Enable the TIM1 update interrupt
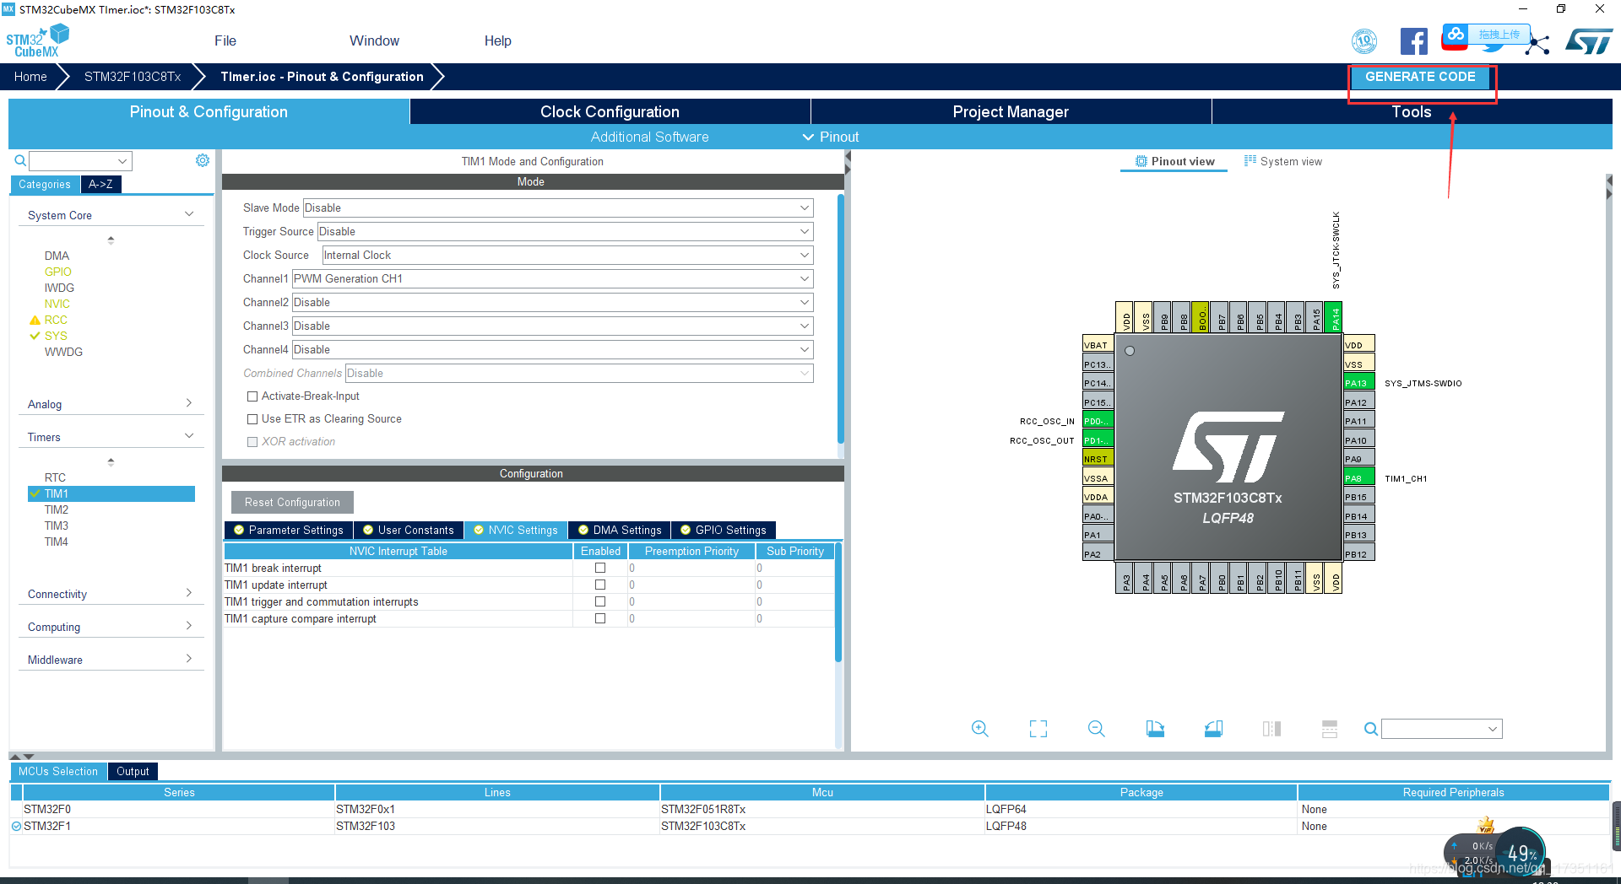The image size is (1621, 884). pyautogui.click(x=600, y=585)
